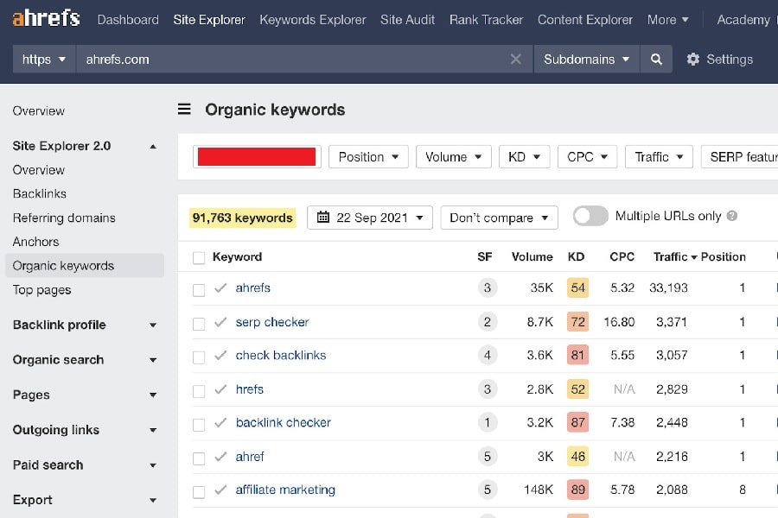Expand the Pages sidebar section
This screenshot has height=518, width=778.
(153, 395)
